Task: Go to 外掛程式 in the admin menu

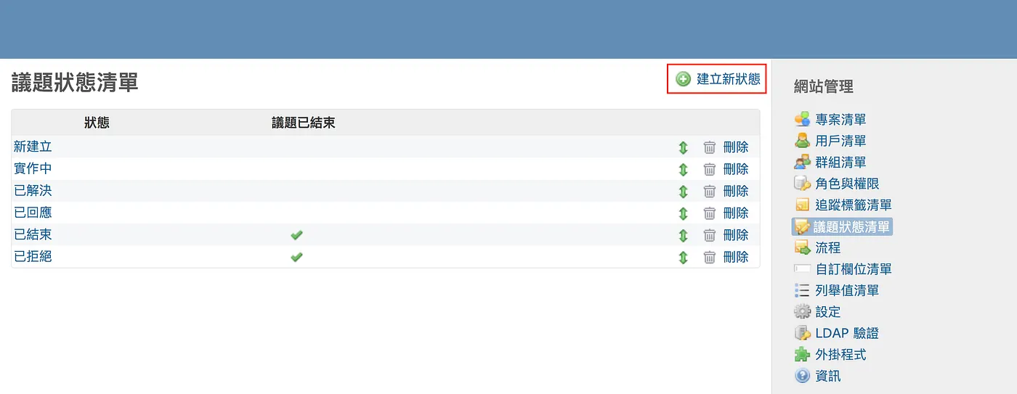Action: [840, 355]
